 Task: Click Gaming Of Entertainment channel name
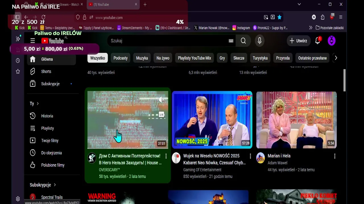[202, 170]
